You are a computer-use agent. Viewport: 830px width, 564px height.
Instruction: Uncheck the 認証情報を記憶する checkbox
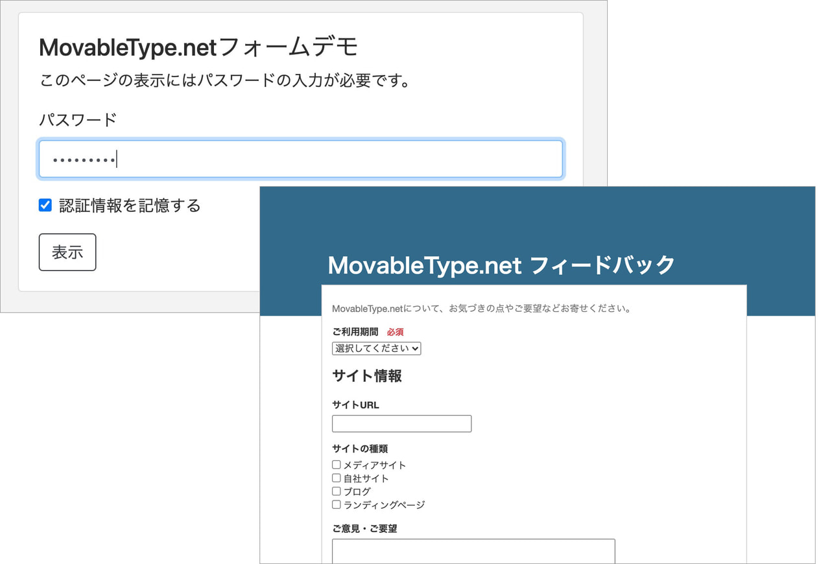45,206
